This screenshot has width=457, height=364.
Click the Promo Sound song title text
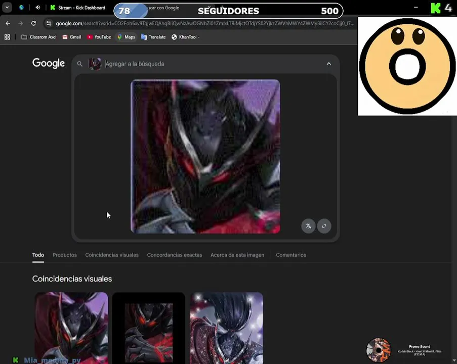(x=420, y=353)
